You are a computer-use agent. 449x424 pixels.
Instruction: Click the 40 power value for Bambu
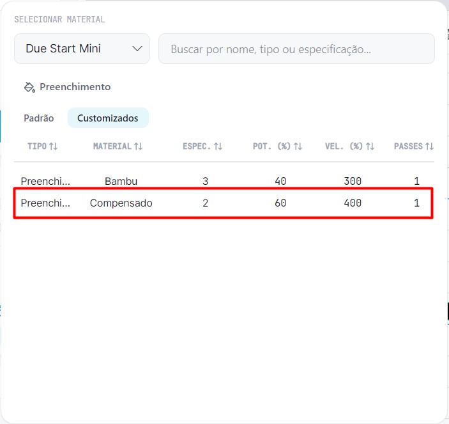[x=280, y=181]
